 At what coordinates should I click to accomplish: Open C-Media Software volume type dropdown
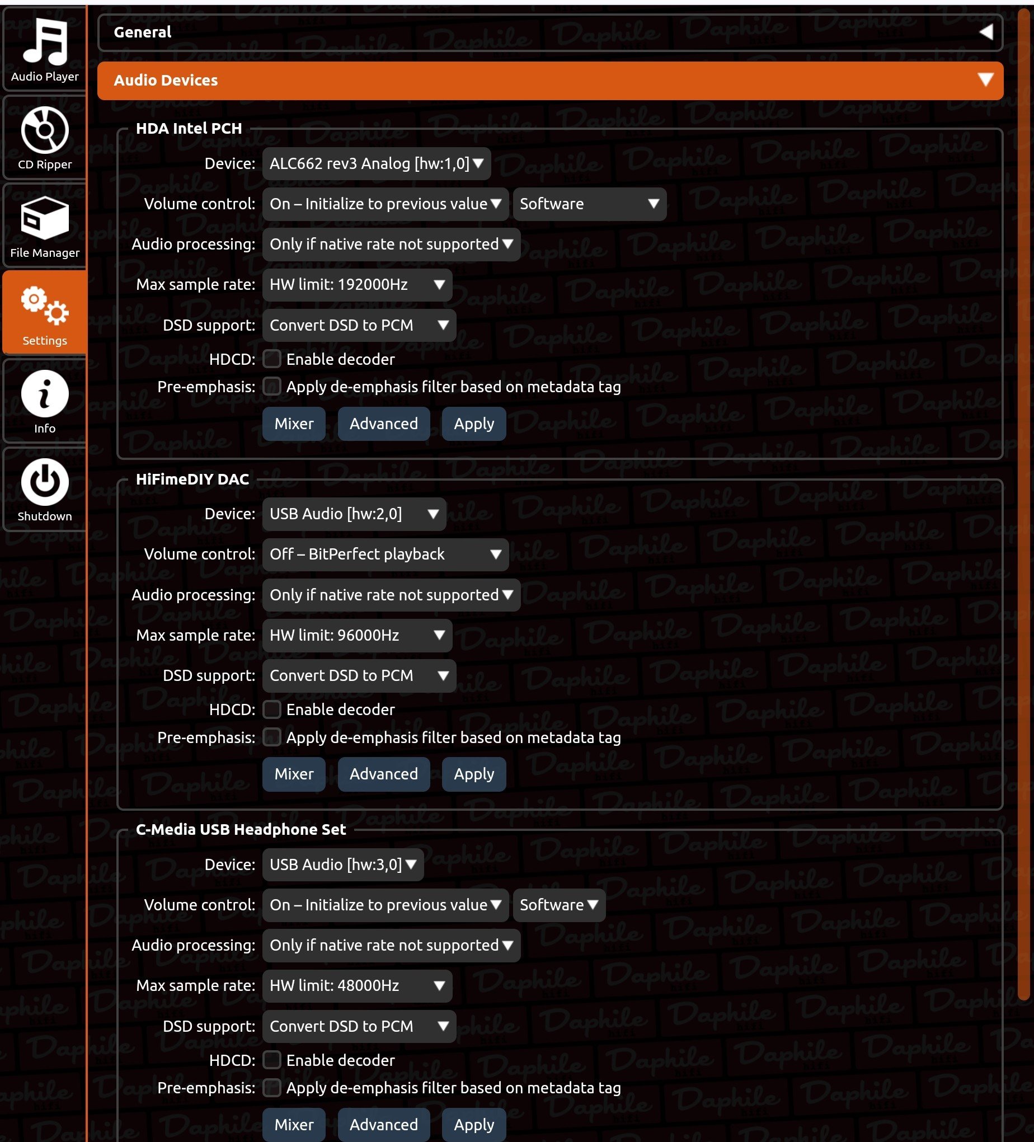pyautogui.click(x=559, y=905)
